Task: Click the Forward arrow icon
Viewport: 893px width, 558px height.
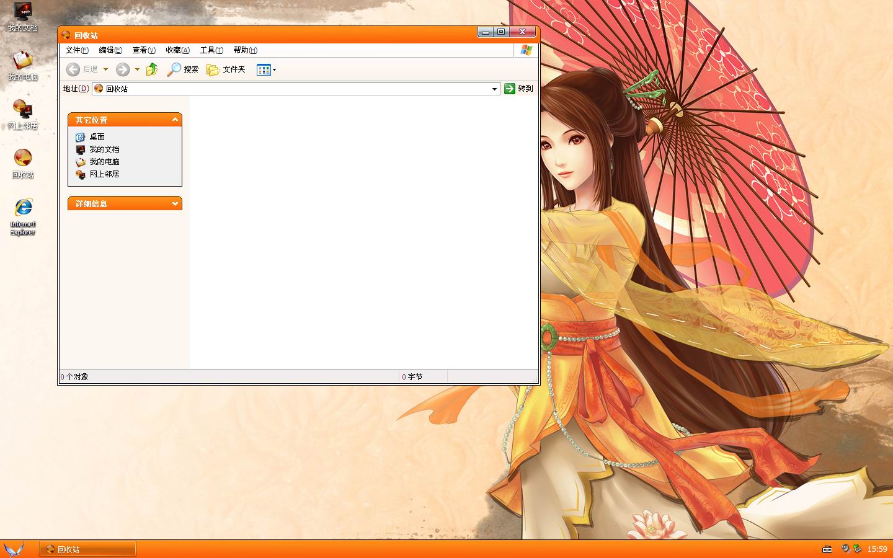Action: coord(123,69)
